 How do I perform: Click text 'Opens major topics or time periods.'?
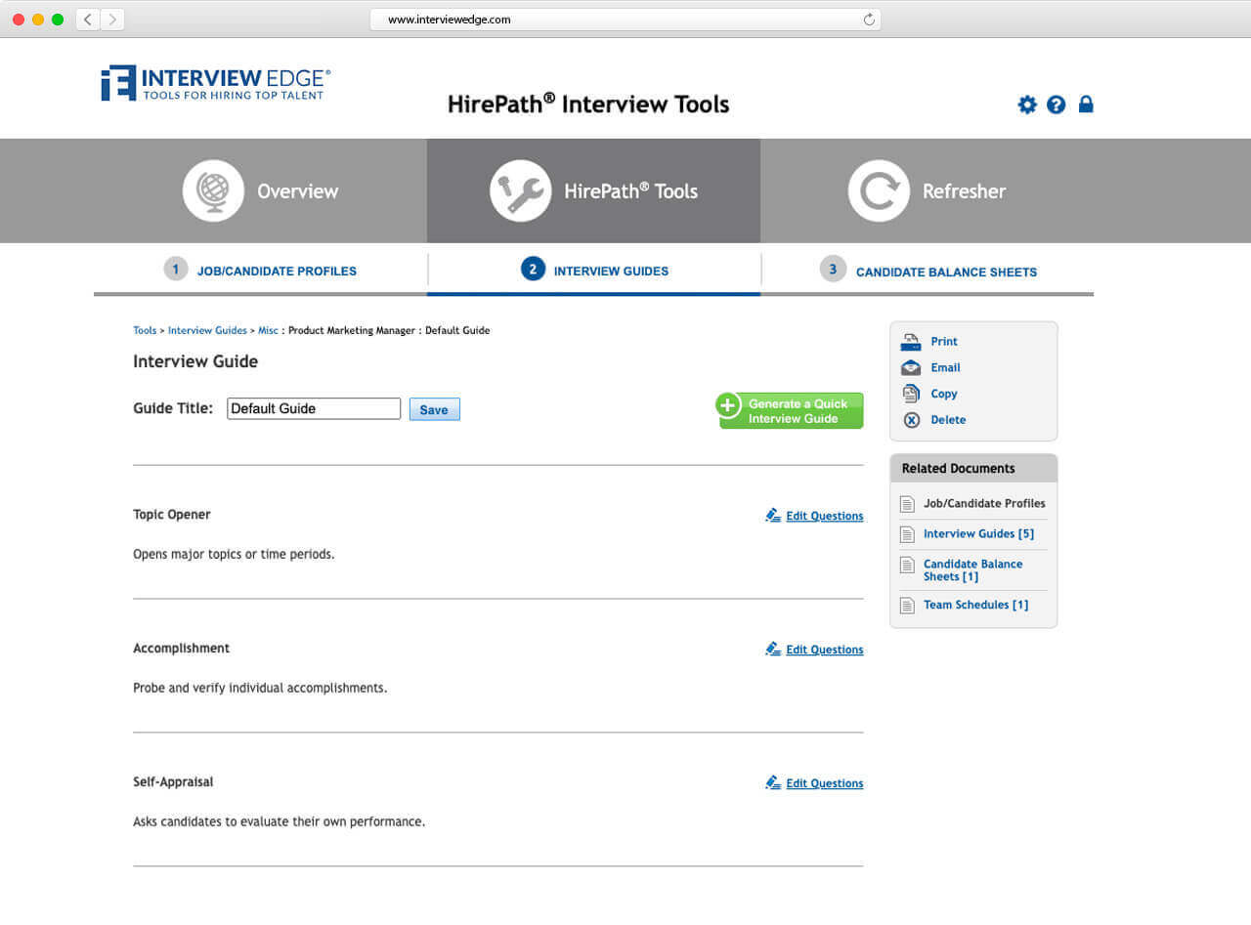click(x=234, y=554)
